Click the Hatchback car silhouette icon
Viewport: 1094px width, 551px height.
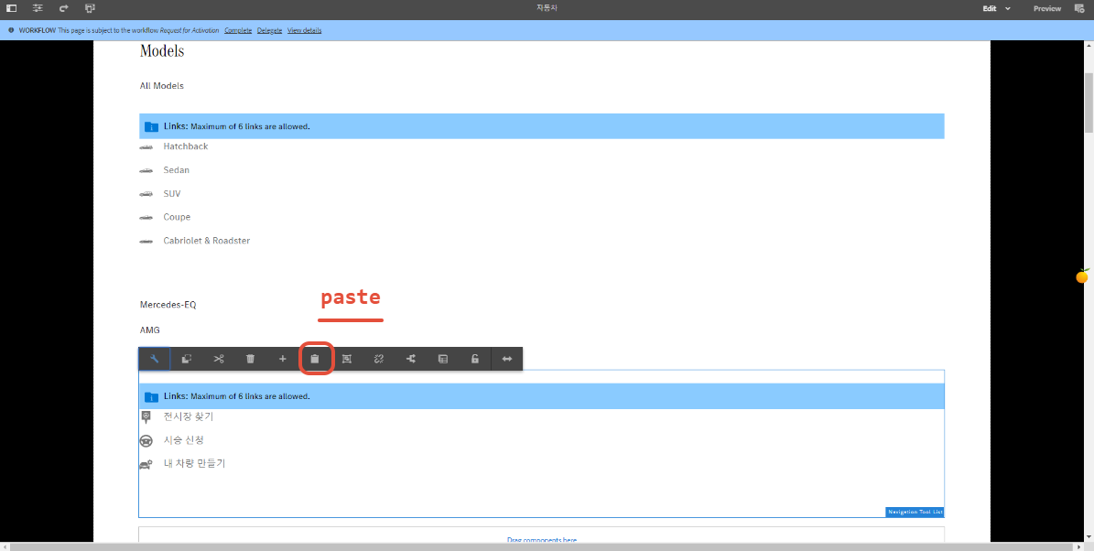146,147
